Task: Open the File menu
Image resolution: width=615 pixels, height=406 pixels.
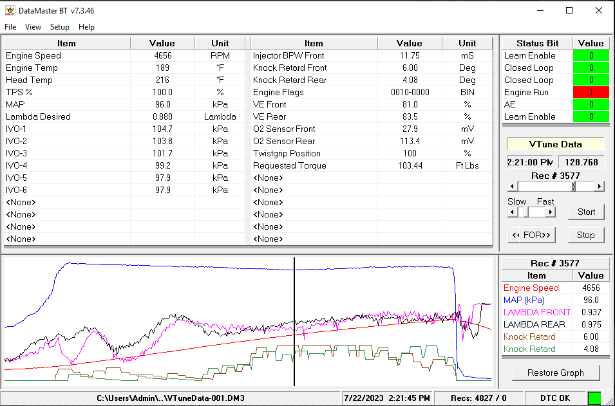Action: [x=10, y=27]
